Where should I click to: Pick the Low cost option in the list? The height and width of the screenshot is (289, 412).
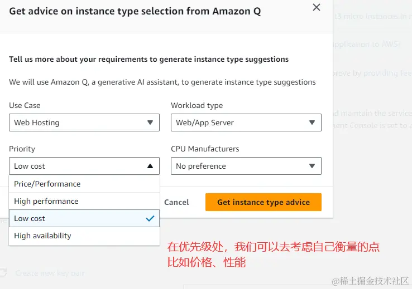[30, 218]
